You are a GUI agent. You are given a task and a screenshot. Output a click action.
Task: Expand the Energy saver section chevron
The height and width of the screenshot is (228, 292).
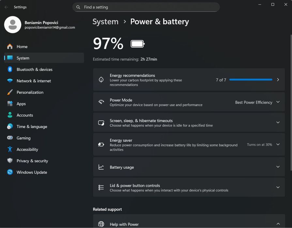[278, 144]
